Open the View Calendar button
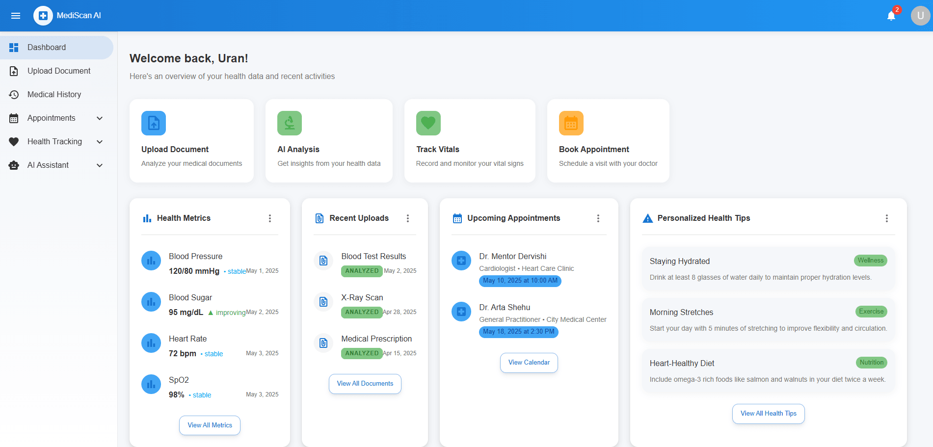Viewport: 933px width, 447px height. click(x=529, y=363)
